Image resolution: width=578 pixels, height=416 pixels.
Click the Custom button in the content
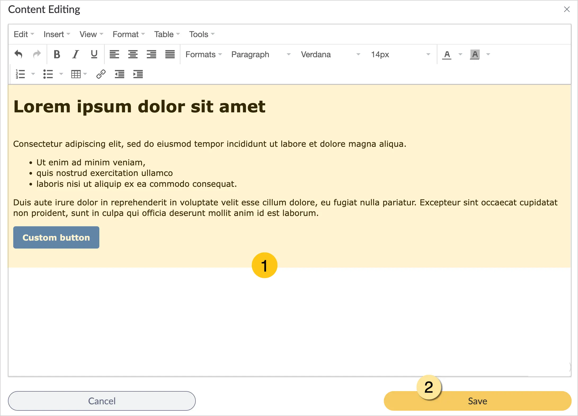pos(56,237)
